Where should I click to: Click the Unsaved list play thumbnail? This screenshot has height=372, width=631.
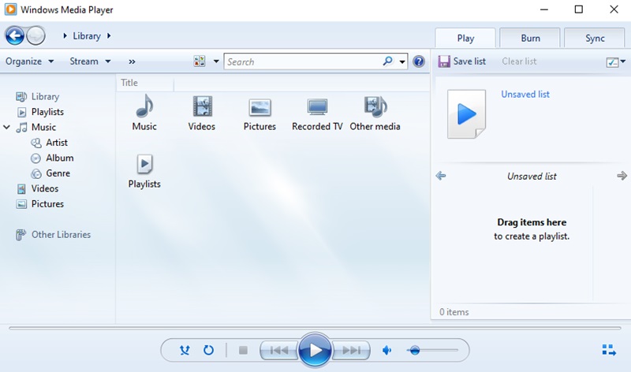click(x=466, y=114)
